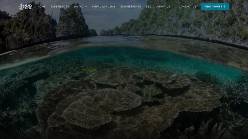Viewport: 248px width, 139px height.
Task: Open the Diving menu item
Action: (79, 7)
